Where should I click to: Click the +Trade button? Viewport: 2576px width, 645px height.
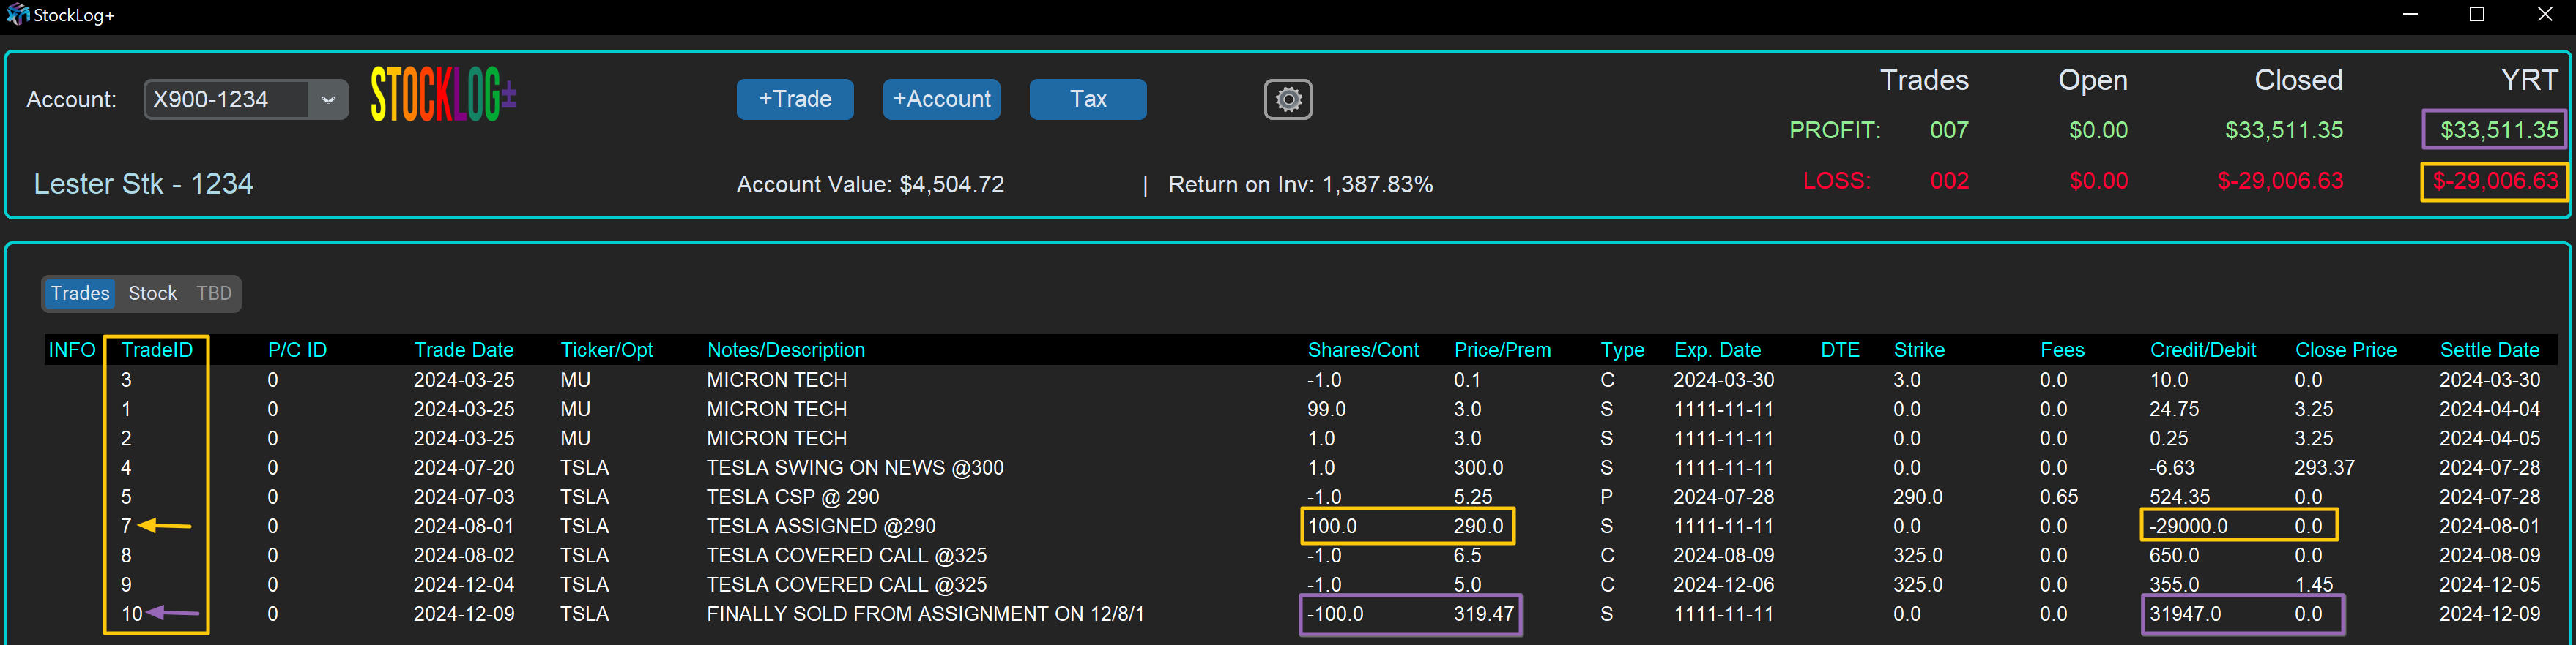[x=794, y=100]
